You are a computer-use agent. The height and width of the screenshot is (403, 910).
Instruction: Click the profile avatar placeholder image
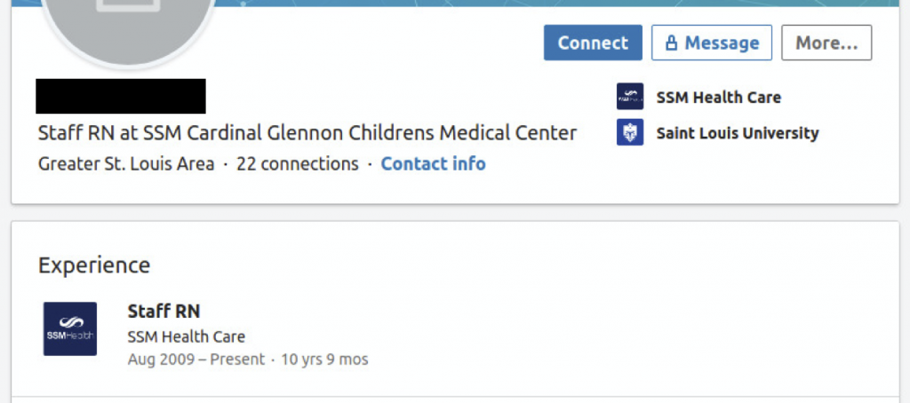tap(128, 26)
